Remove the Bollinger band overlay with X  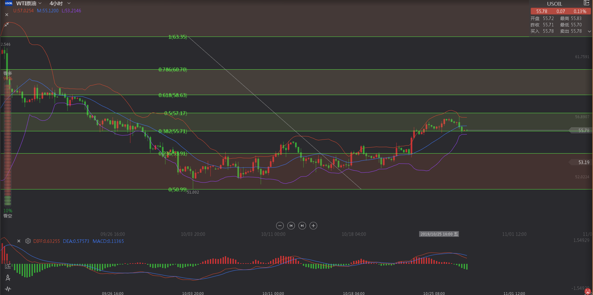coord(7,15)
